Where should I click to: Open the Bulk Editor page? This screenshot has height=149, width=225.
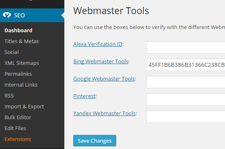pos(18,118)
